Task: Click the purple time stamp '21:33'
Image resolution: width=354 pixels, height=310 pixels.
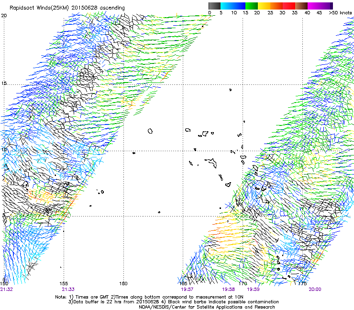Action: coord(68,289)
